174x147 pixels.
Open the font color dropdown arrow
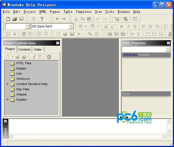tap(86, 27)
